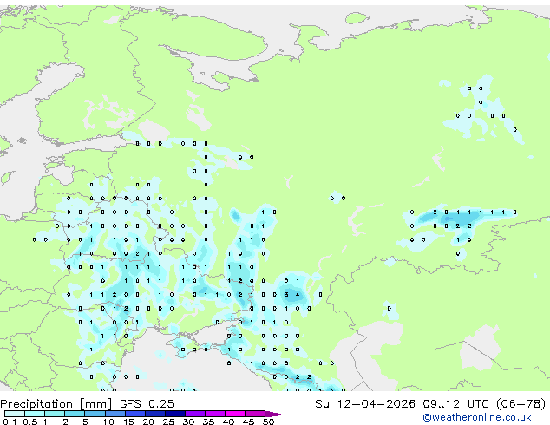Screen dimensions: 550x425
Task: Click the legend label '10'
Action: pyautogui.click(x=108, y=422)
